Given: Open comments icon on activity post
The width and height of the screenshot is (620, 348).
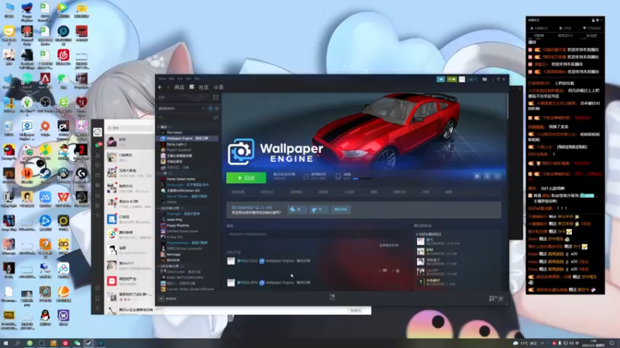Looking at the screenshot, I should coord(383,271).
